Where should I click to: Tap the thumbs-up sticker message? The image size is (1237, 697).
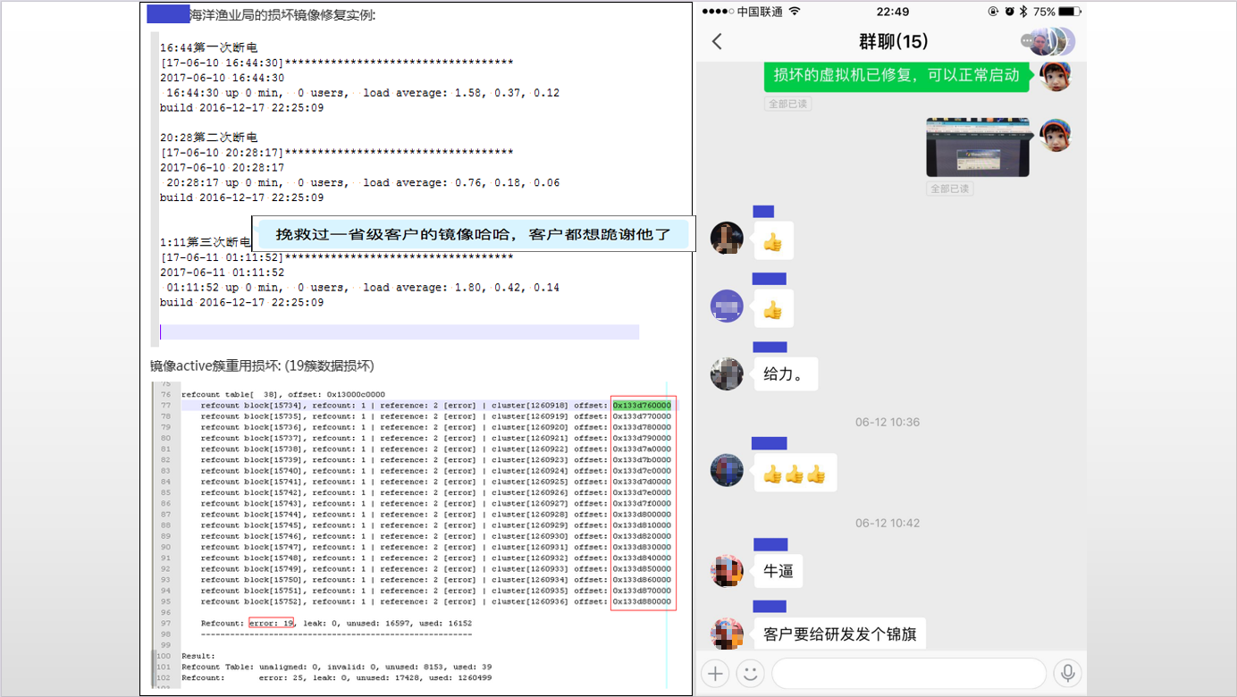click(x=772, y=239)
